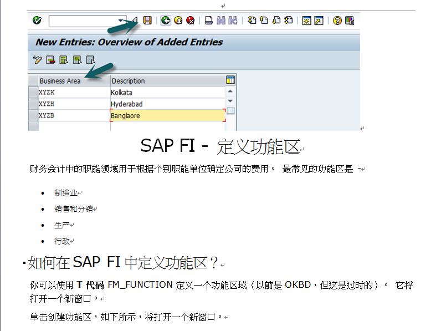Click the heading 如何在 SAP FI 中定义功能区？
The height and width of the screenshot is (331, 436).
[x=123, y=262]
